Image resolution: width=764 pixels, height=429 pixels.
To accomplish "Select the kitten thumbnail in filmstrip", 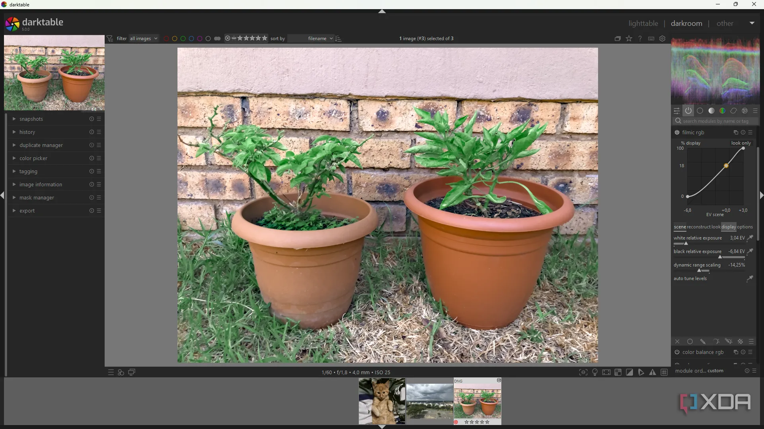I will pos(382,401).
